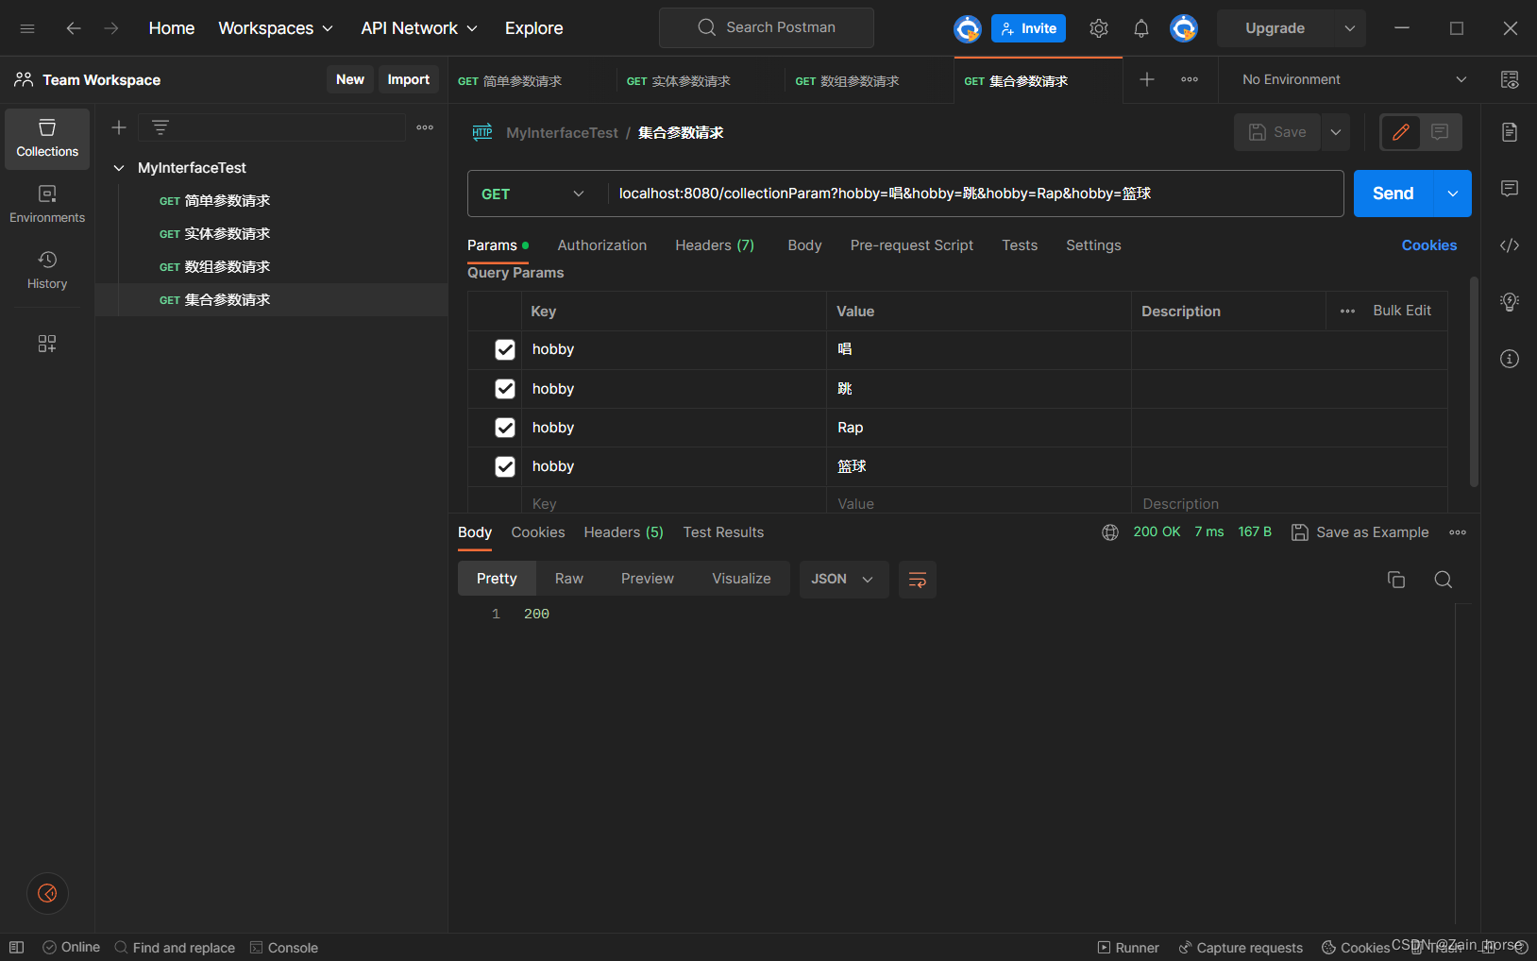Open Postbot icon at sidebar bottom
Viewport: 1537px width, 961px height.
click(x=47, y=893)
